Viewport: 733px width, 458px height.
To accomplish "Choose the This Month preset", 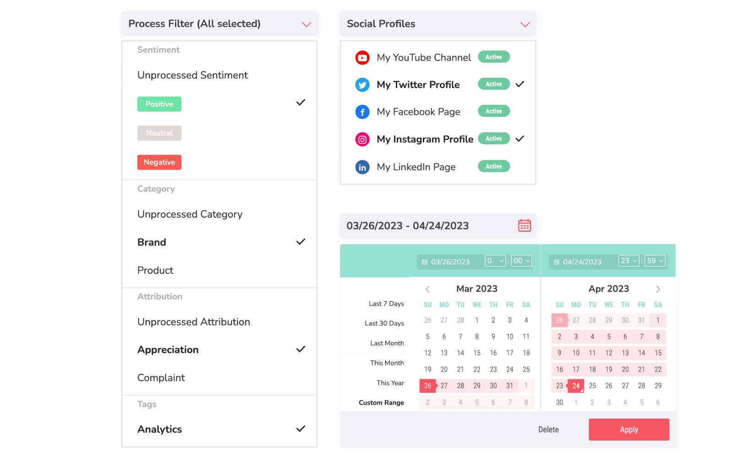I will click(x=387, y=363).
